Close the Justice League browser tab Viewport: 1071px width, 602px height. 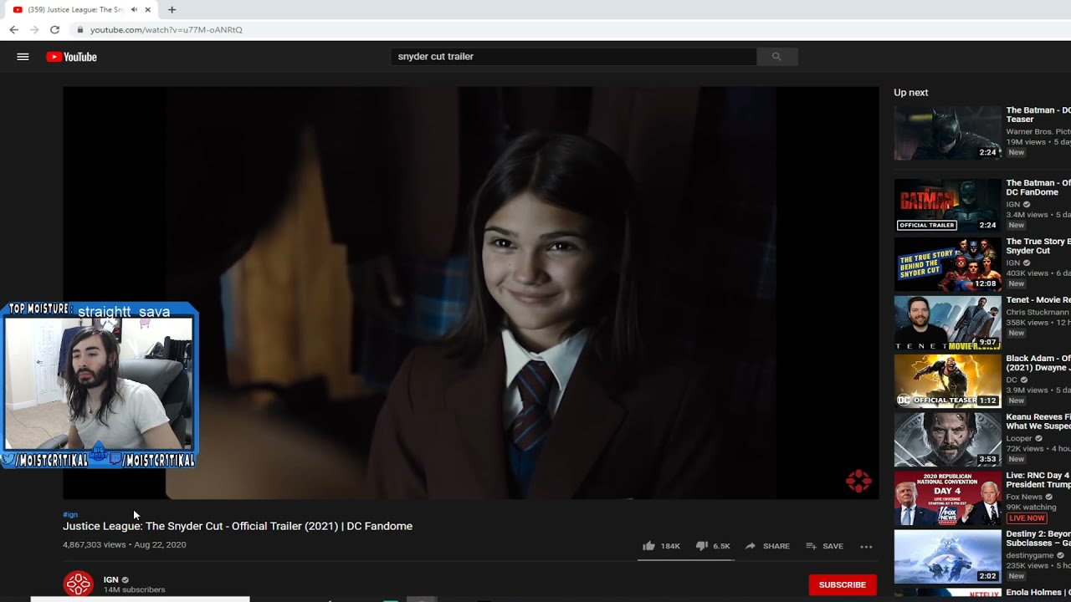click(148, 10)
